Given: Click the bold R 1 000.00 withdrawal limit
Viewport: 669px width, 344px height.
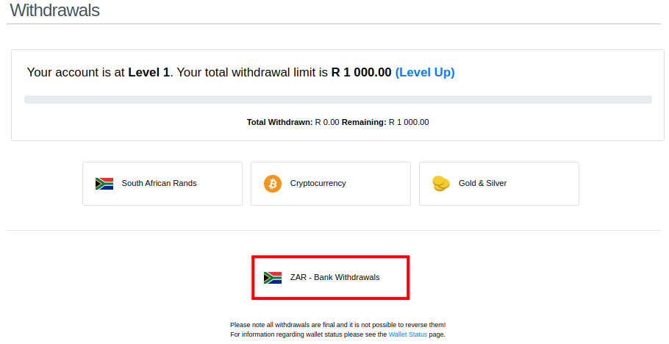Looking at the screenshot, I should (x=362, y=72).
